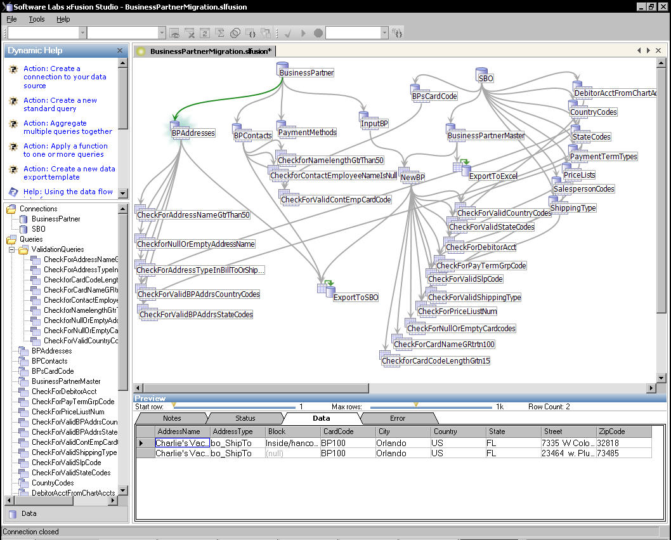Viewport: 671px width, 540px height.
Task: Click the previous document arrow in tab bar
Action: click(x=639, y=51)
